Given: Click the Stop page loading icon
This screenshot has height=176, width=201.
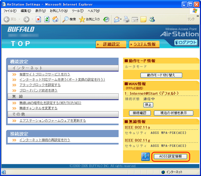Looking at the screenshot, I should (x=38, y=19).
